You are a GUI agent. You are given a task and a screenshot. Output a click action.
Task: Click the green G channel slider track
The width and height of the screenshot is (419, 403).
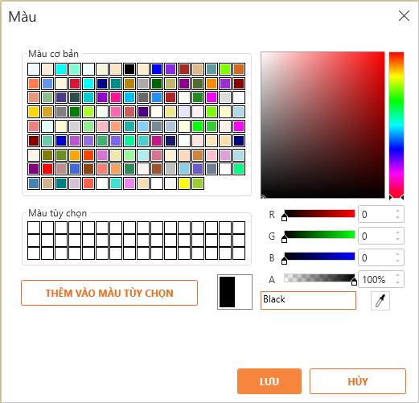coord(319,235)
